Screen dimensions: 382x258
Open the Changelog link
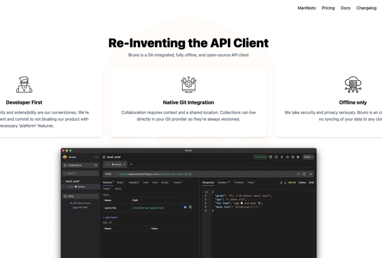366,8
